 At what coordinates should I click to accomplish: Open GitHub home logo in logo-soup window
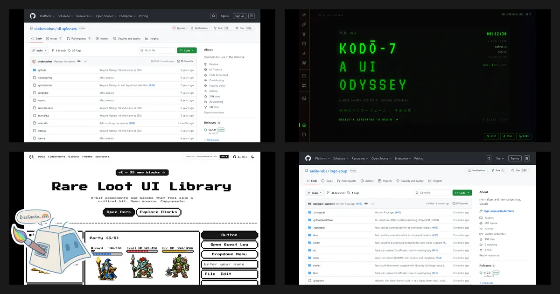coord(308,158)
